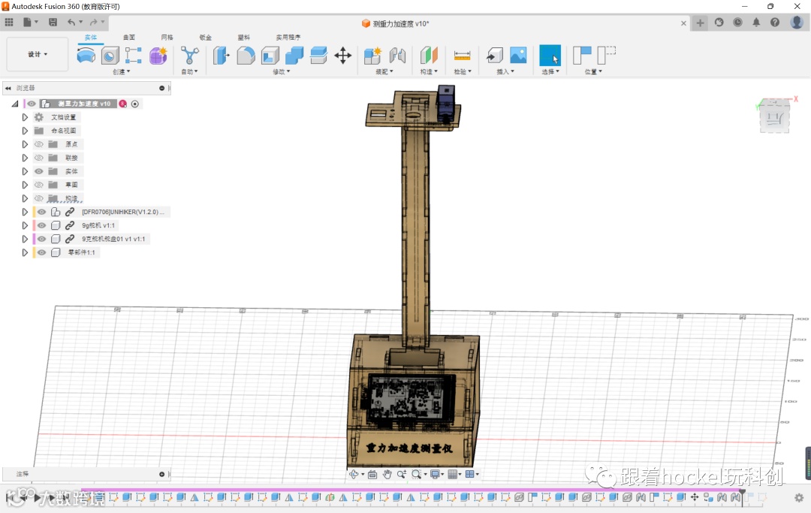This screenshot has height=513, width=811.
Task: Switch to the 钣金 ribbon tab
Action: pos(205,37)
